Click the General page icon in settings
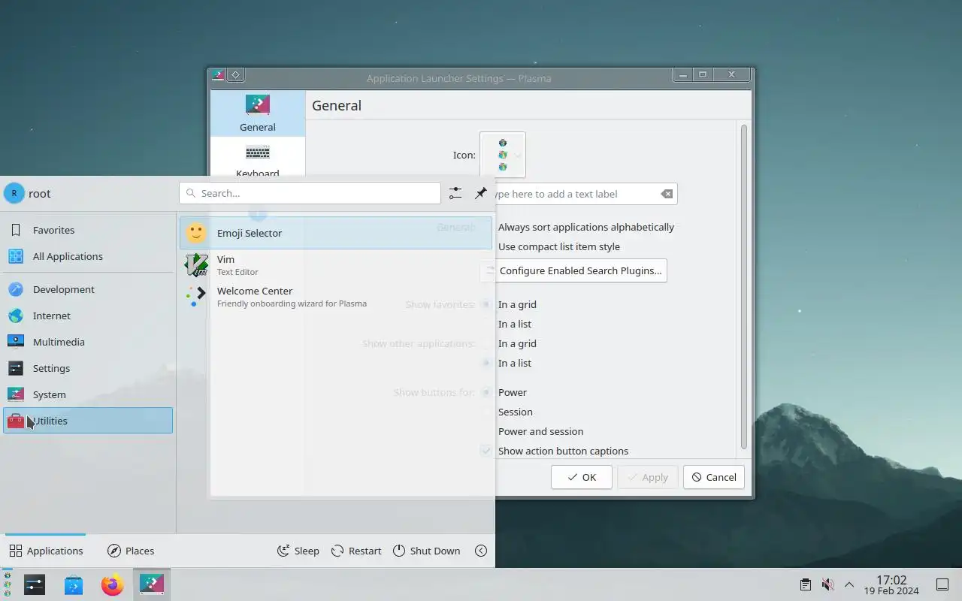Screen dimensions: 962x601 (258, 104)
